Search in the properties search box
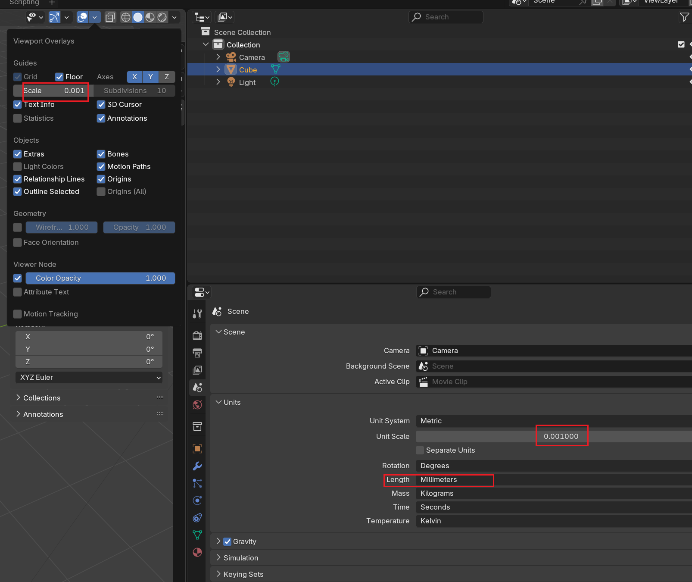Viewport: 692px width, 582px height. pyautogui.click(x=454, y=292)
